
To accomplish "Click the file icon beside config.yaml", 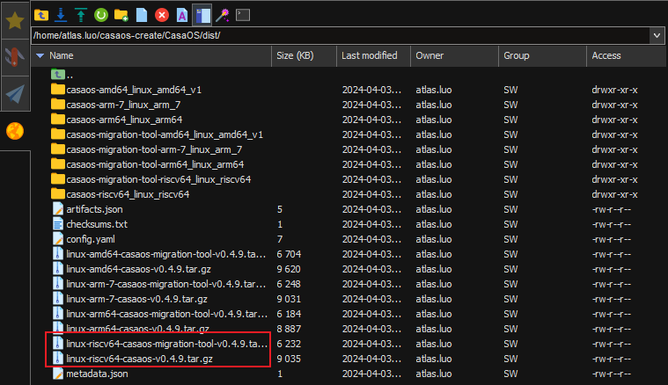I will (57, 239).
